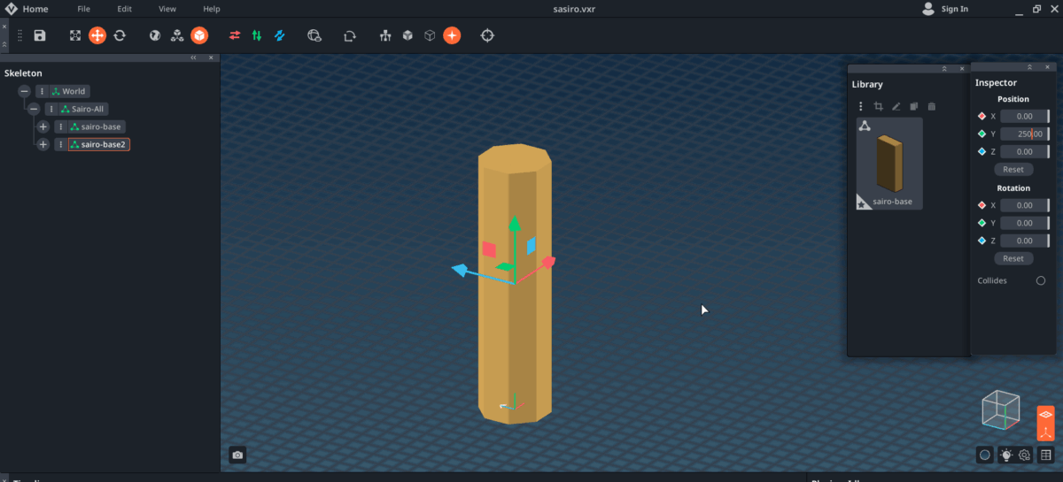Click the blue diagonal flip arrows
Screen dimensions: 1063x482
279,35
